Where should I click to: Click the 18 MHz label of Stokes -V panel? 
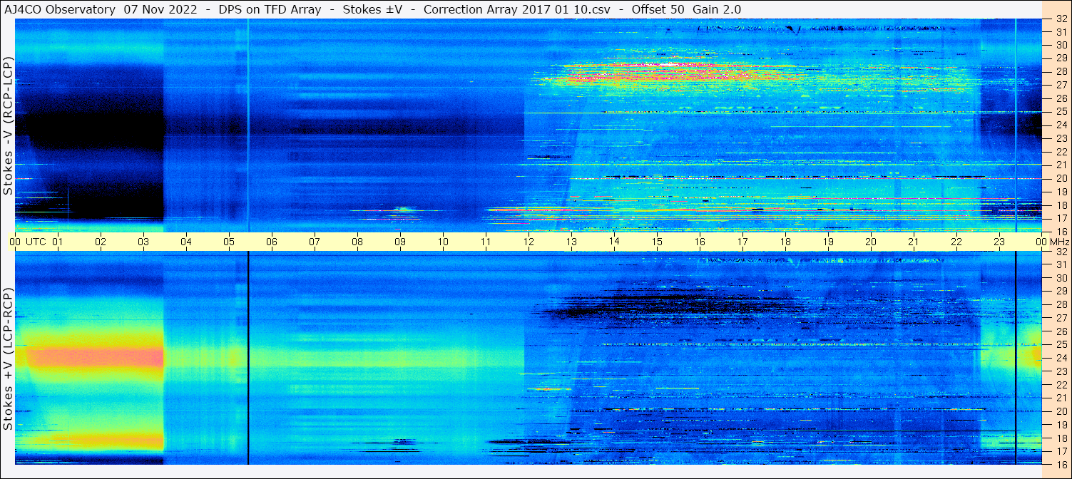(x=1061, y=205)
